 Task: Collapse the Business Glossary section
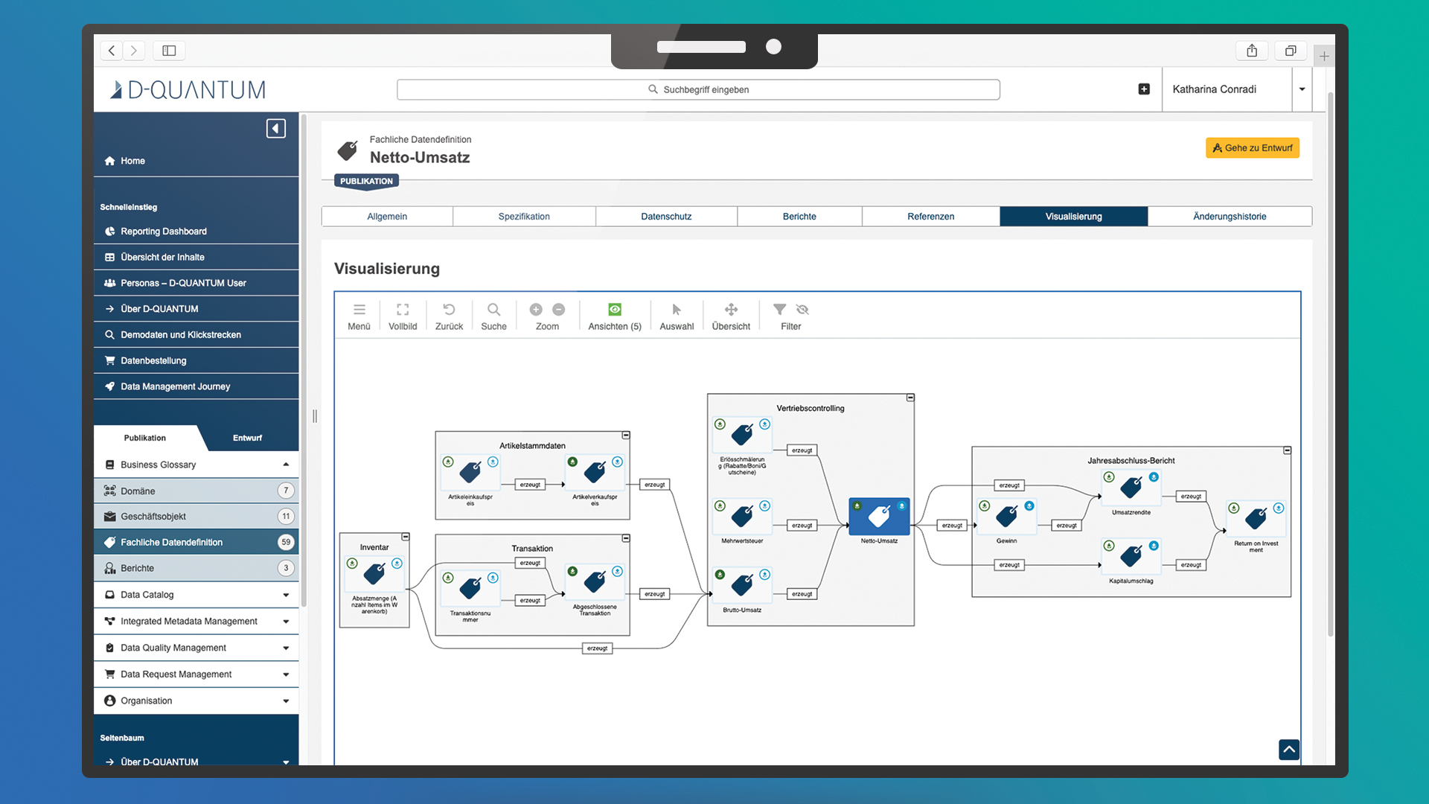pyautogui.click(x=286, y=465)
